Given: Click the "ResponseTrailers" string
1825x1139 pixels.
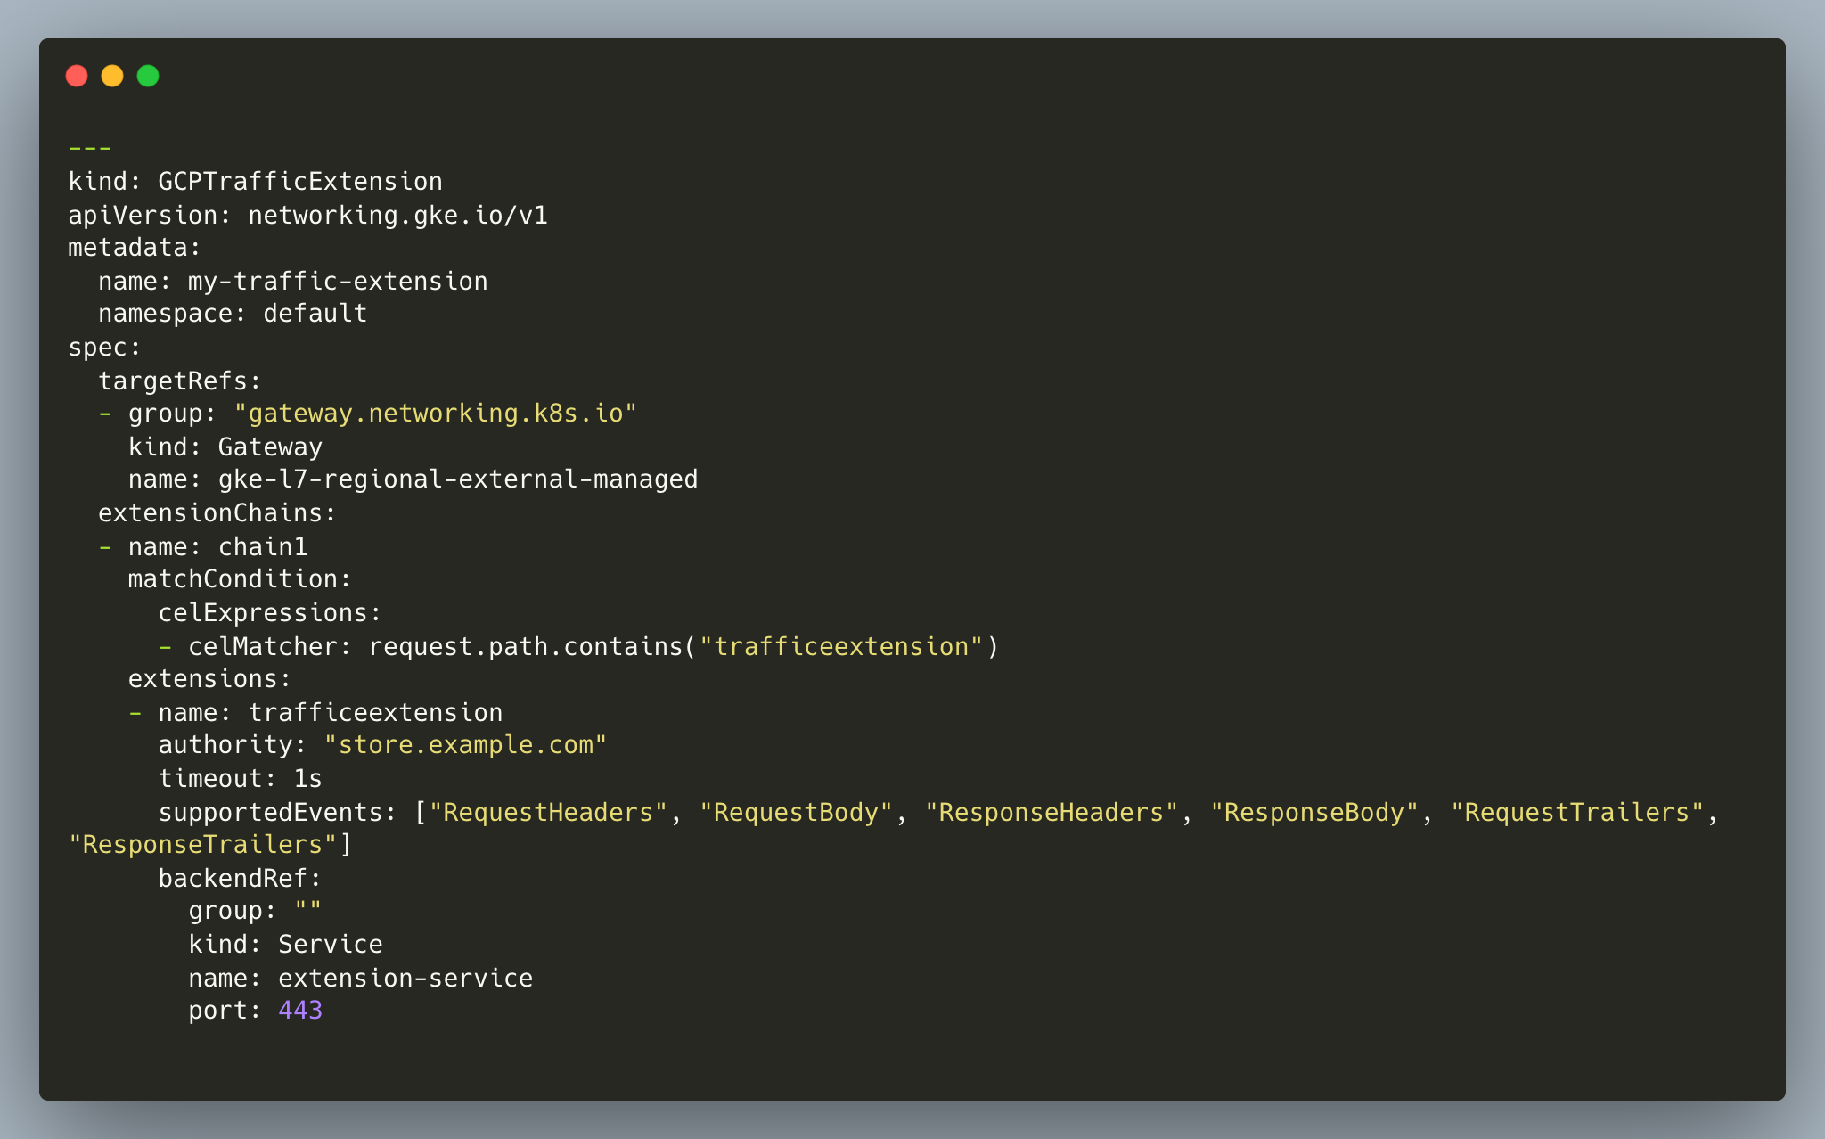Looking at the screenshot, I should (x=203, y=845).
